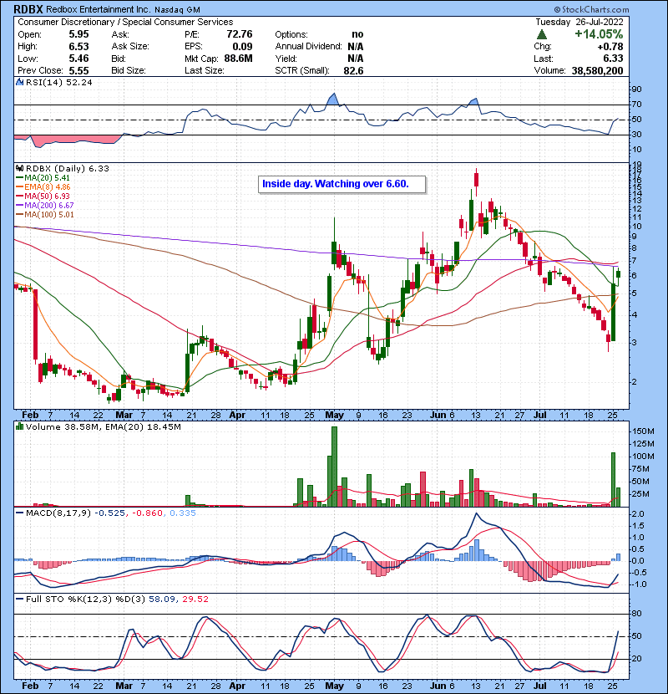Click the 'Apr' label on price chart axis
668x694 pixels.
pyautogui.click(x=237, y=416)
